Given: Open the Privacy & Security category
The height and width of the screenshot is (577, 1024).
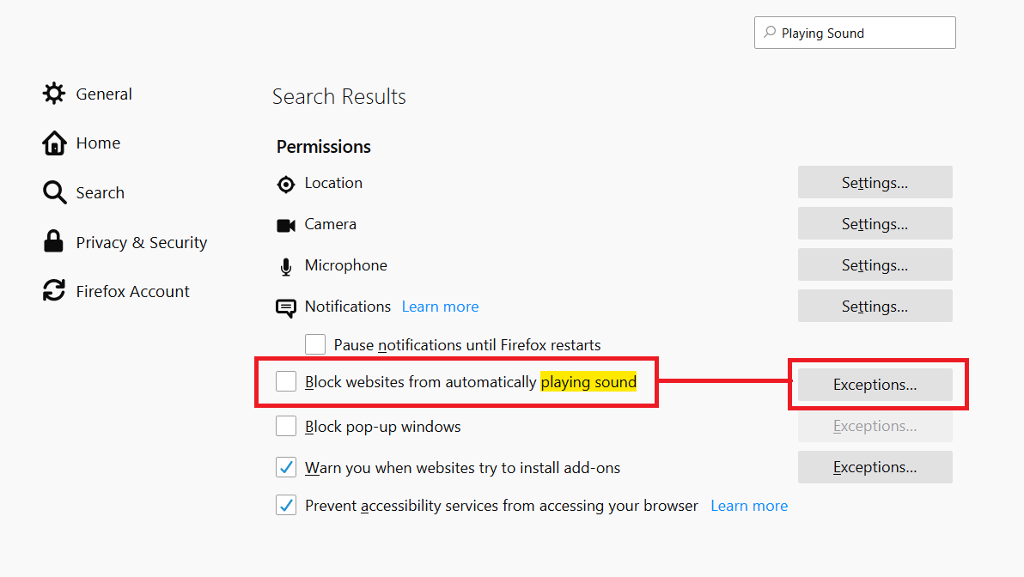Looking at the screenshot, I should [x=142, y=243].
